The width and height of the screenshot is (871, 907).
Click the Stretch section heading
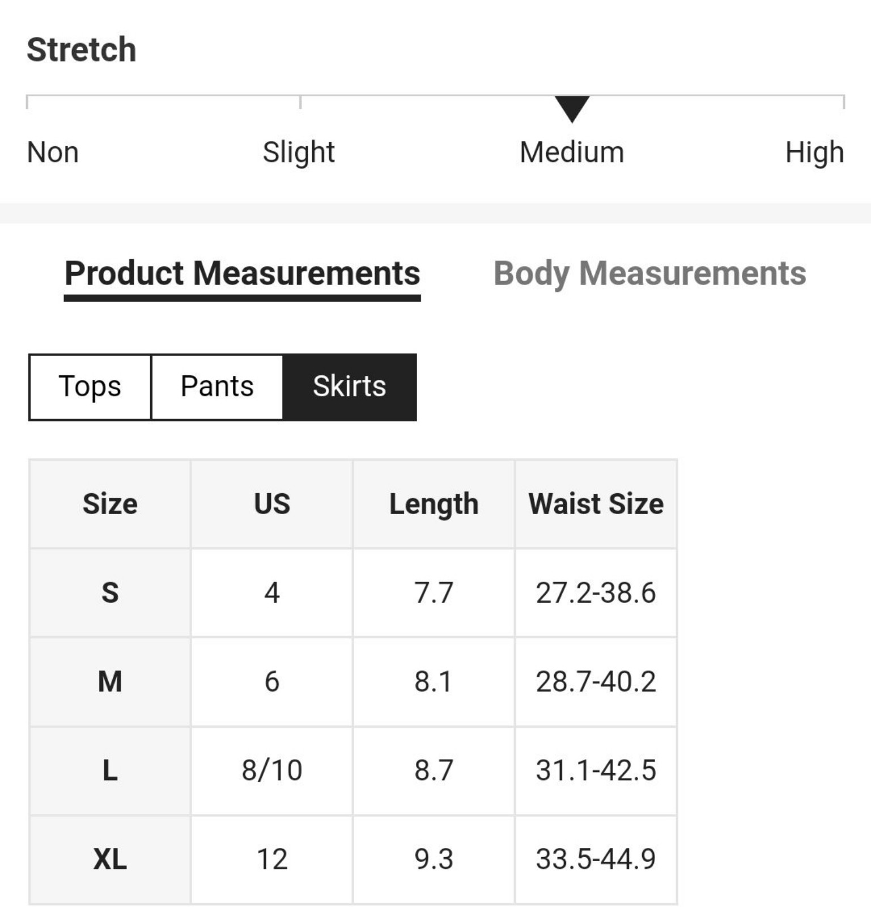click(82, 49)
